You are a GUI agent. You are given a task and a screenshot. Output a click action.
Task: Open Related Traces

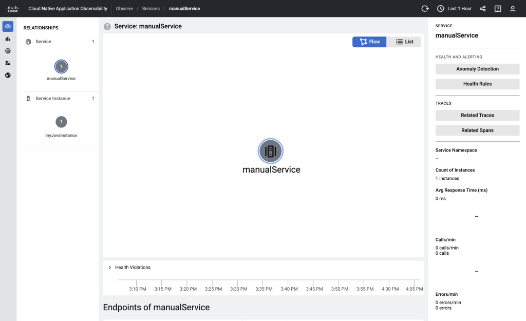pyautogui.click(x=477, y=115)
